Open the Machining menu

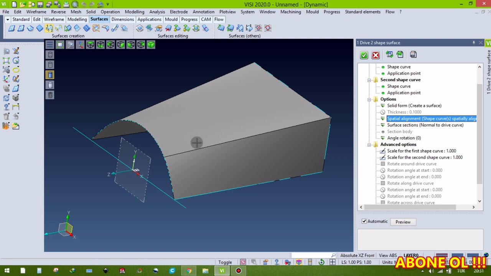[290, 12]
